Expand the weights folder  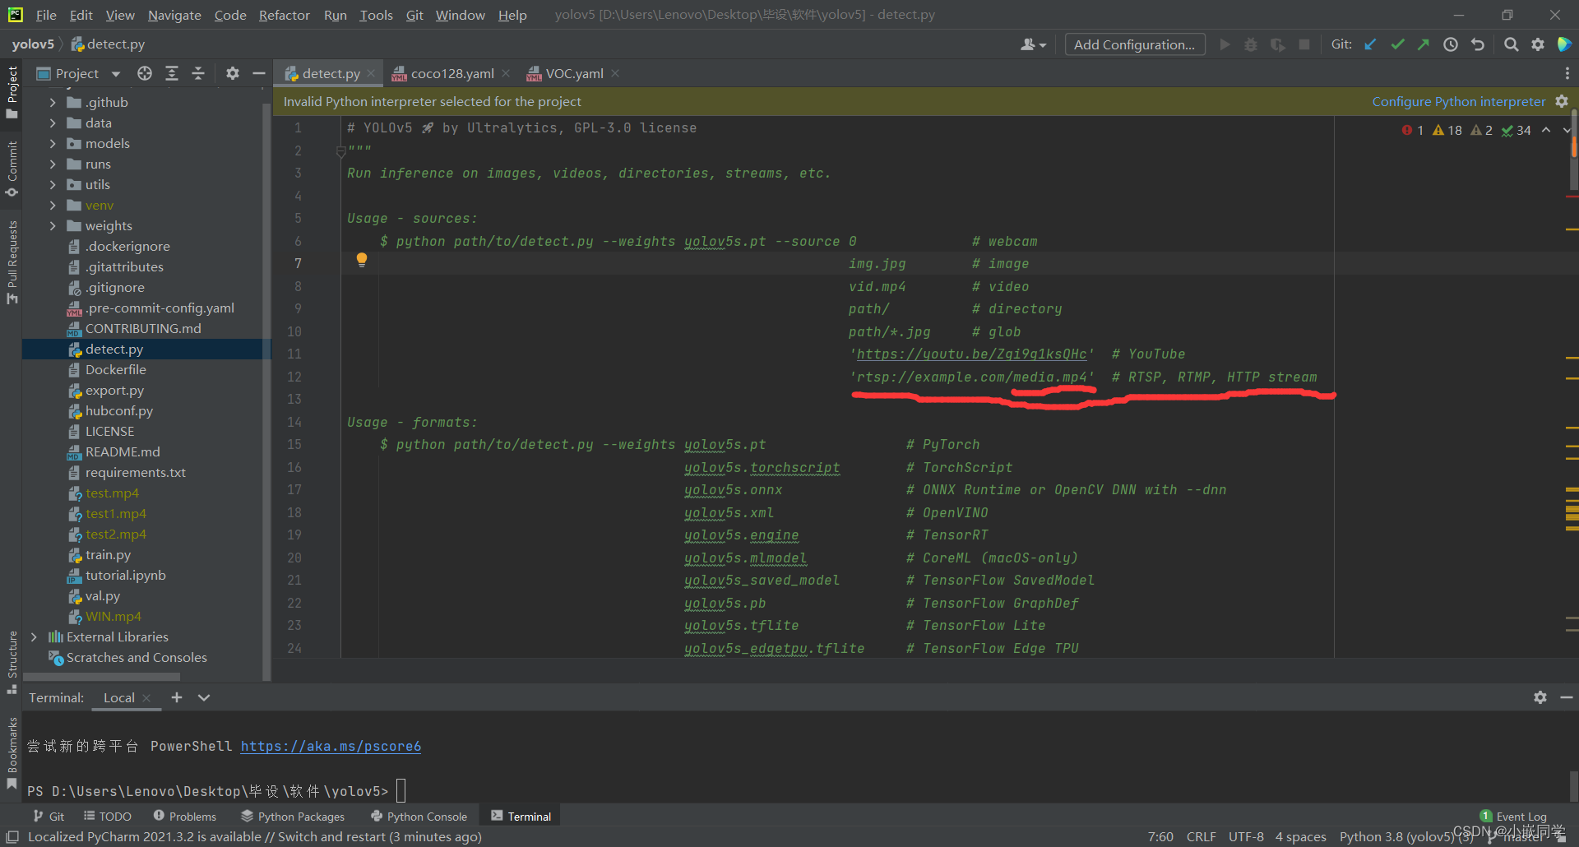(x=53, y=225)
